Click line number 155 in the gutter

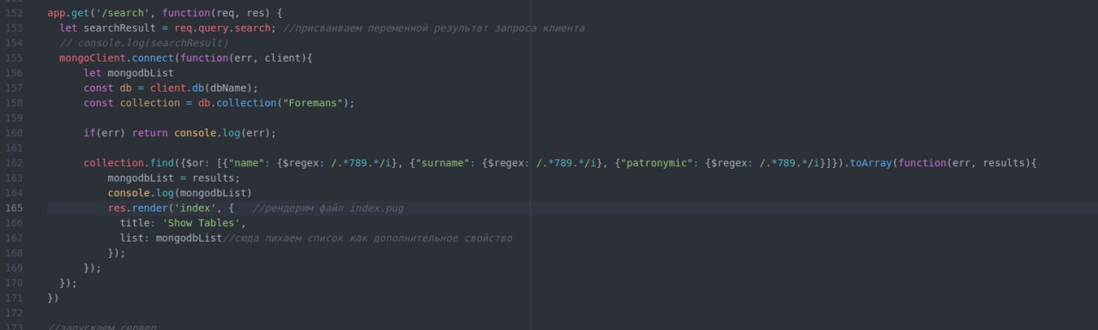tap(14, 58)
